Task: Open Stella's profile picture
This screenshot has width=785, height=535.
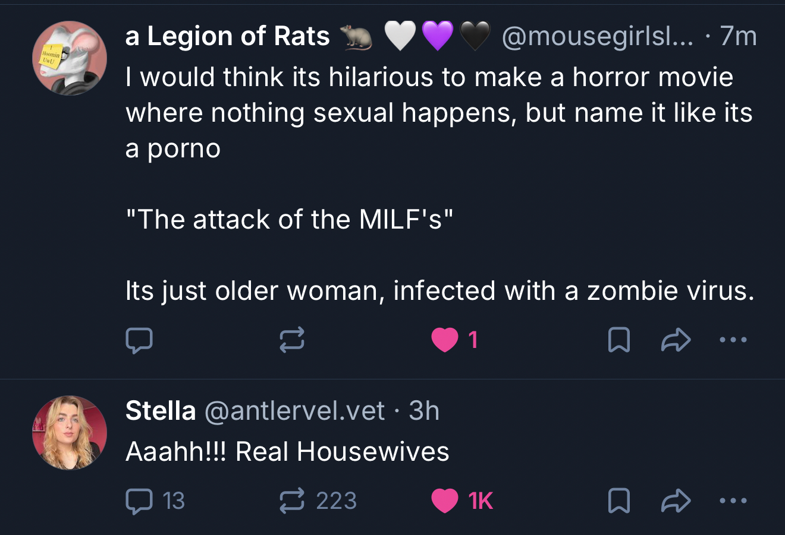Action: [70, 433]
